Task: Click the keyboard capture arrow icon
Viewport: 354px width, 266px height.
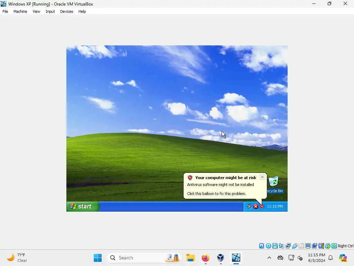Action: click(x=334, y=246)
